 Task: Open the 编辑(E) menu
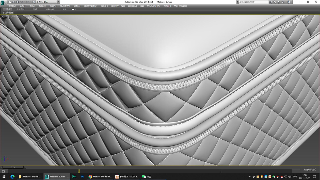click(12, 6)
